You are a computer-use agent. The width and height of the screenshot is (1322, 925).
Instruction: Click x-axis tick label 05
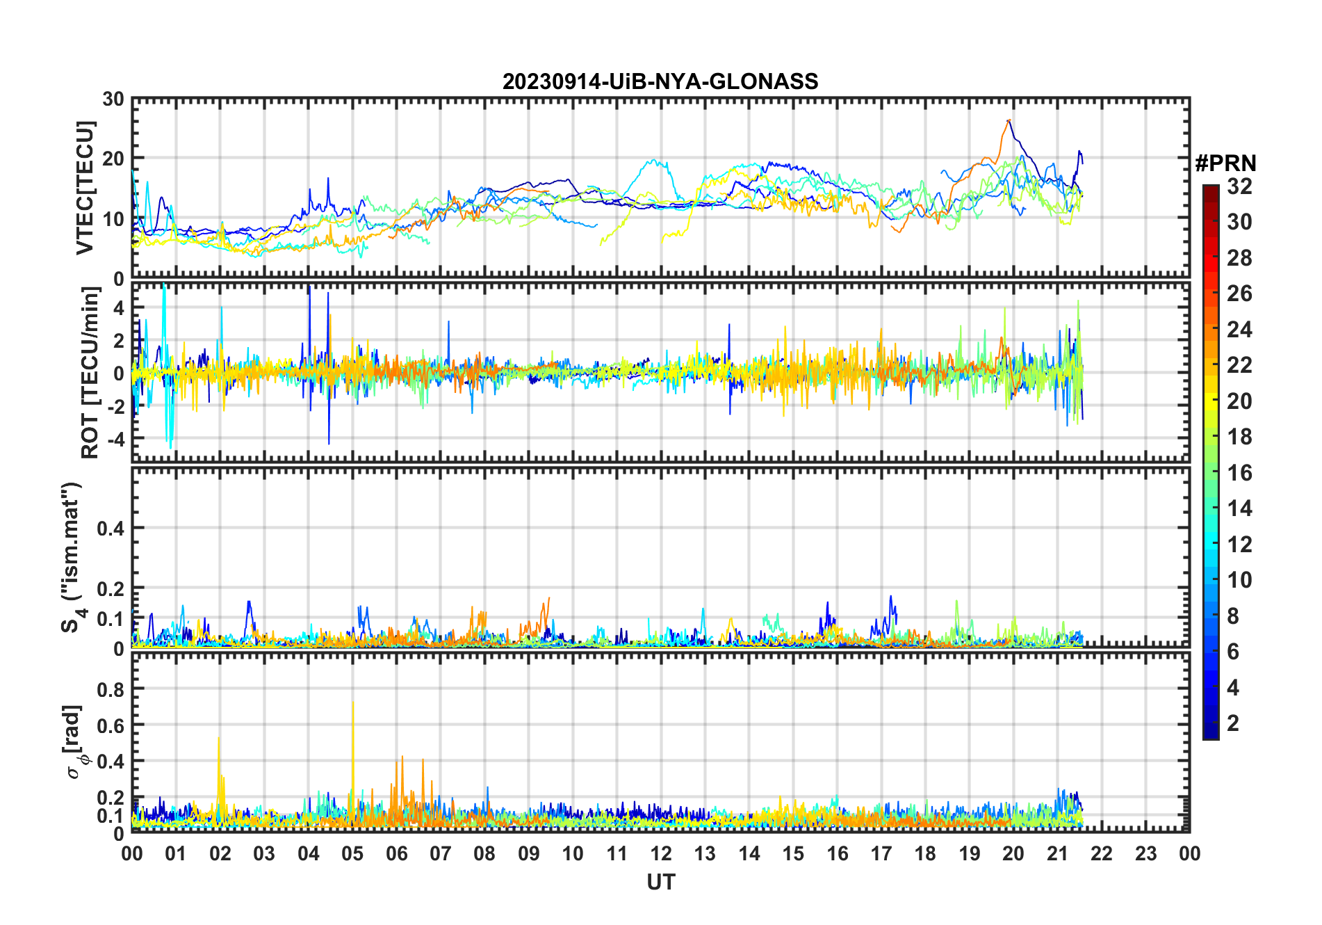[x=352, y=853]
